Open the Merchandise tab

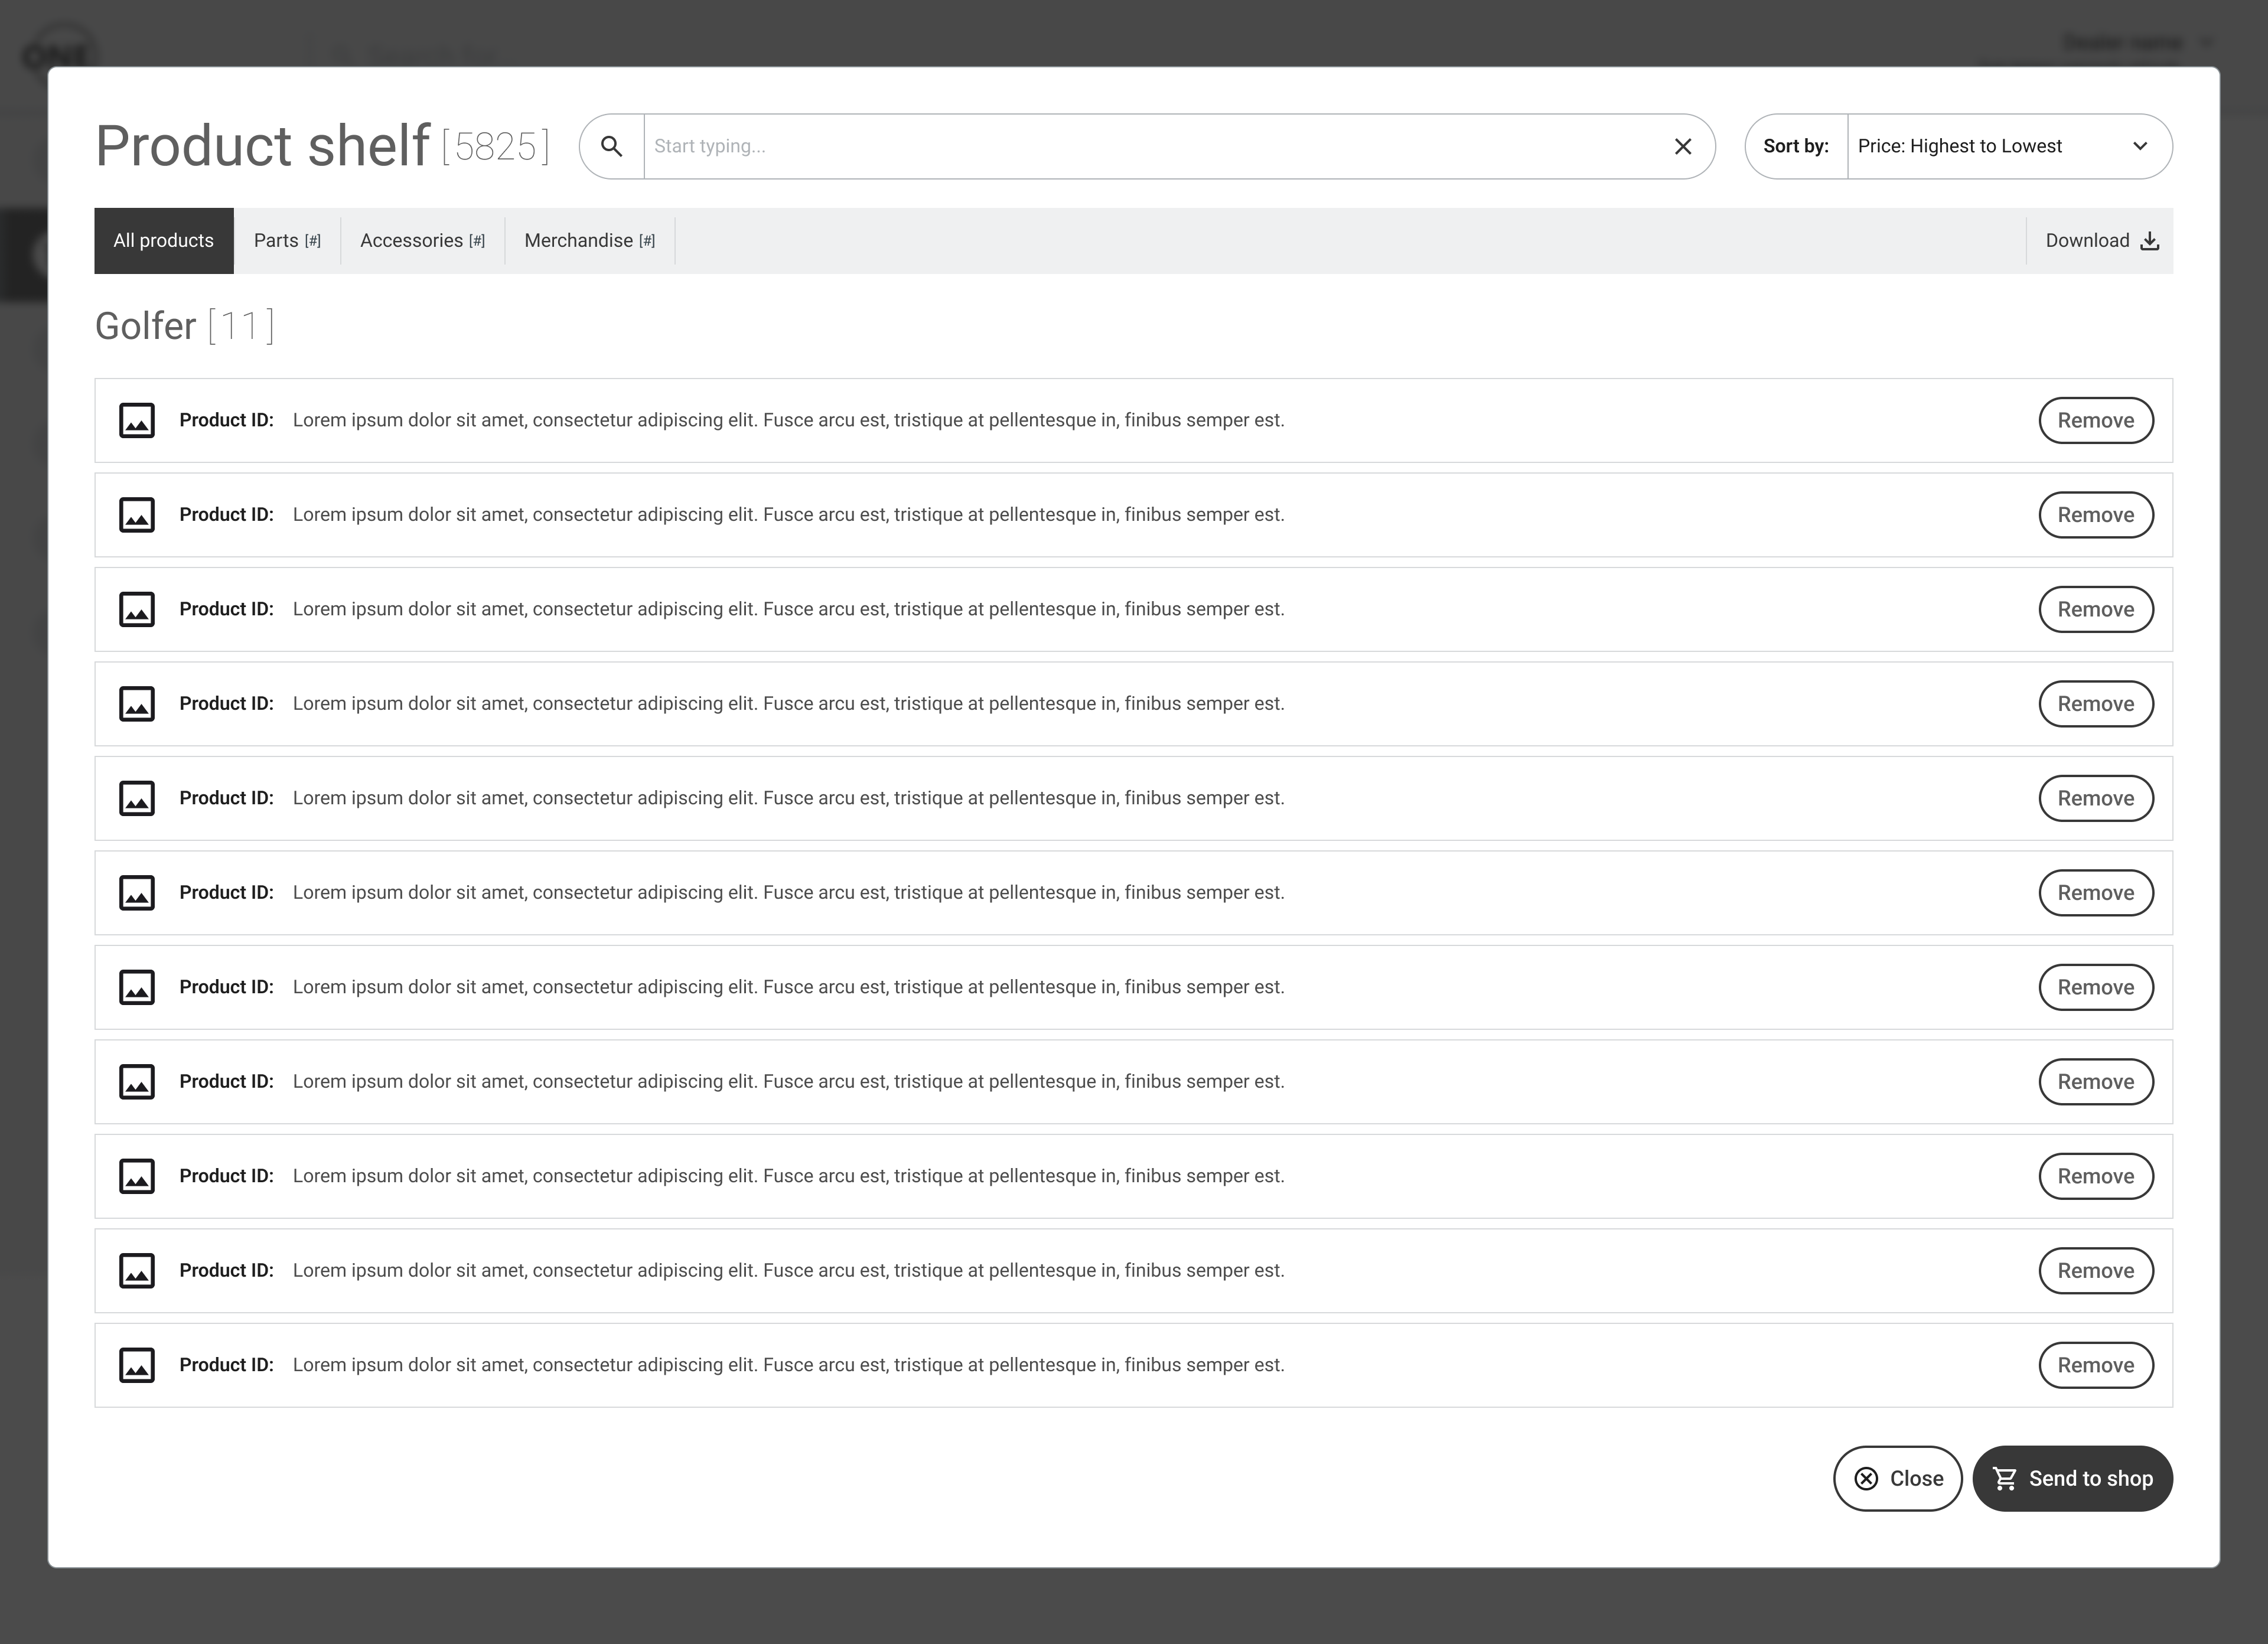(x=589, y=241)
